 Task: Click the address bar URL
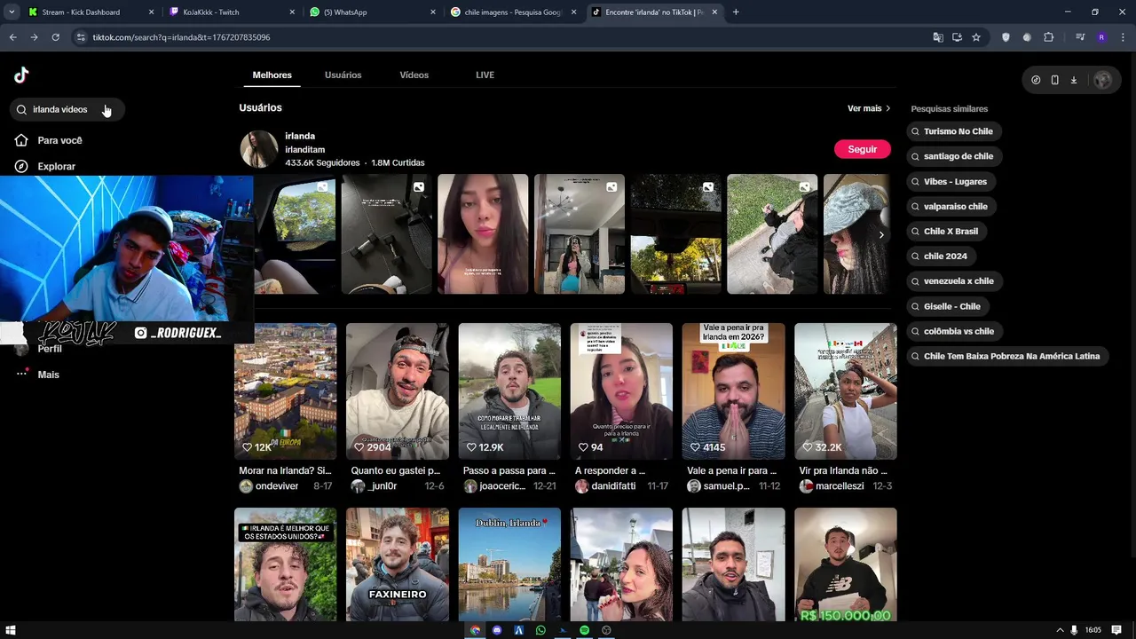tap(181, 37)
